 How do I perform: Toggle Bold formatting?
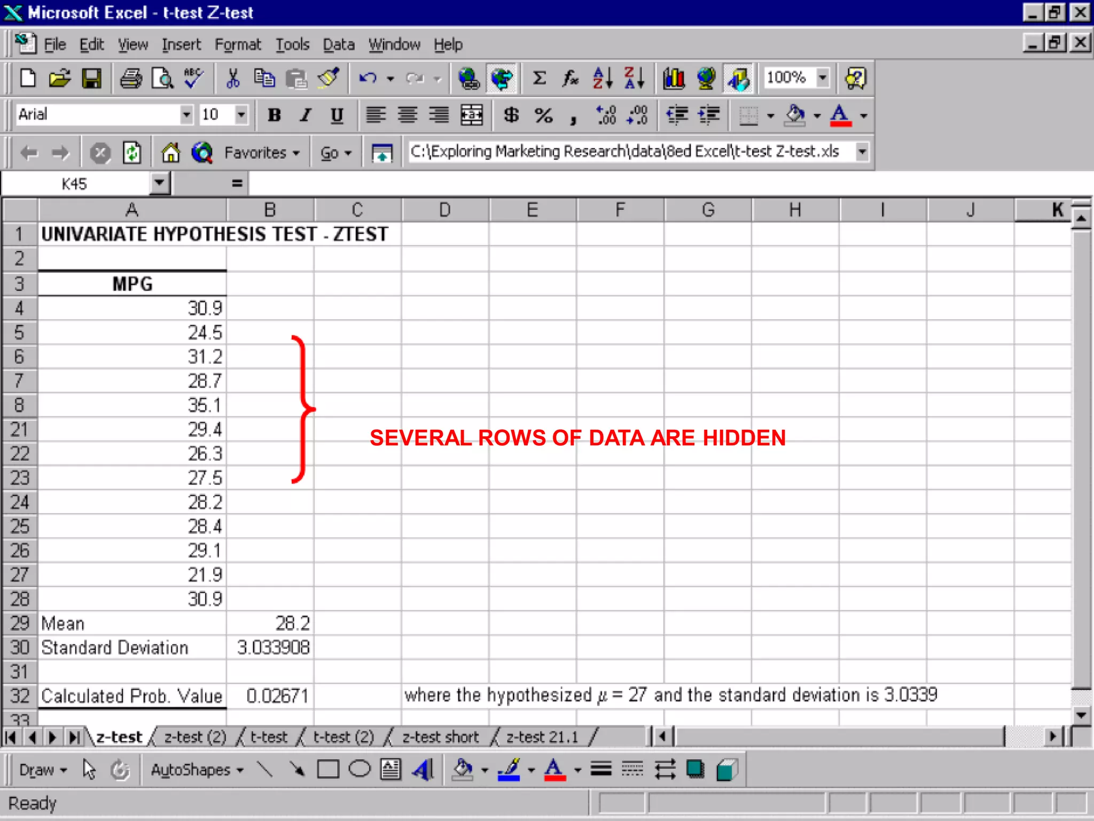coord(274,115)
